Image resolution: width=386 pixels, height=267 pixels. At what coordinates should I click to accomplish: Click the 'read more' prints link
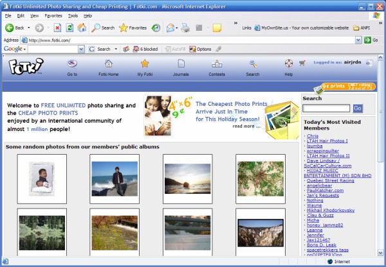click(247, 126)
